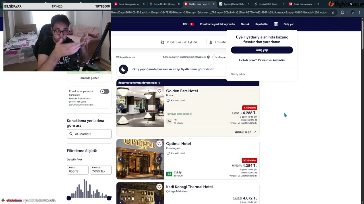This screenshot has height=204, width=364.
Task: Save Golden Pars Hotel with heart icon
Action: 159,91
